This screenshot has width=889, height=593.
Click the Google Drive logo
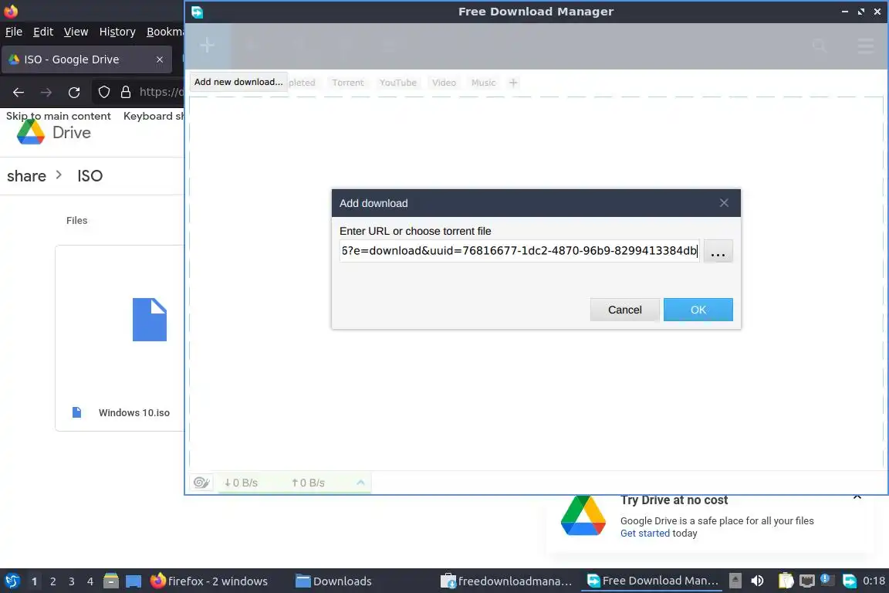point(31,132)
